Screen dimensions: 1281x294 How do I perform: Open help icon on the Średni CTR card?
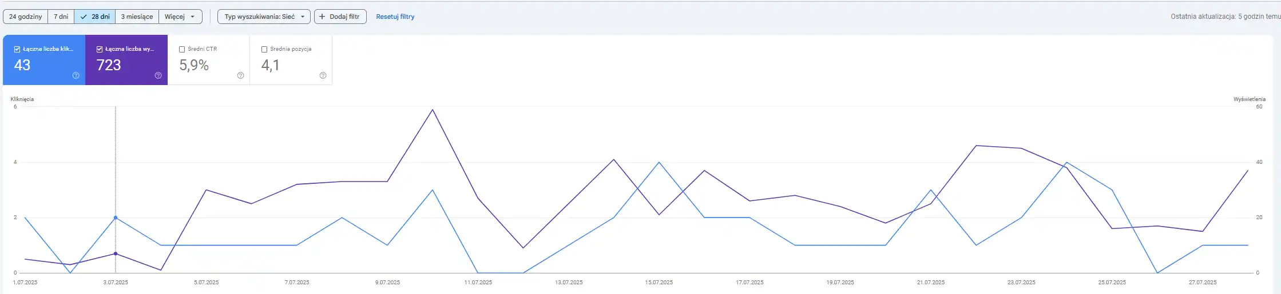tap(240, 75)
